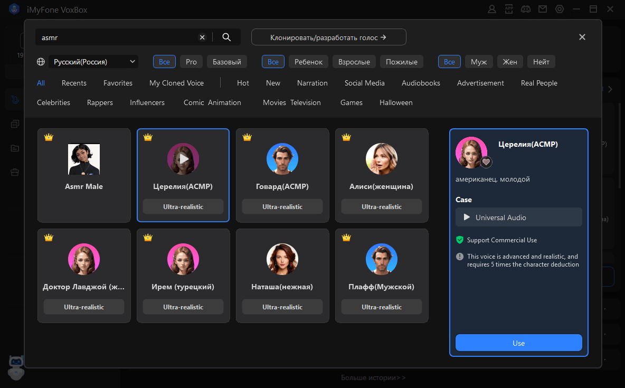This screenshot has height=388, width=625.
Task: Show the Halloween category
Action: pyautogui.click(x=396, y=102)
